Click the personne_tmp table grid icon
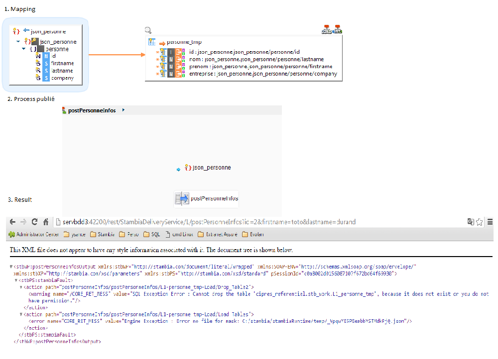Screen dimensions: 498x359 coord(151,41)
